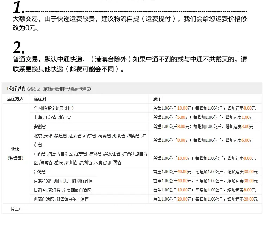The image size is (264, 227).
Task: Click the '备注:' remarks label
Action: 15,209
